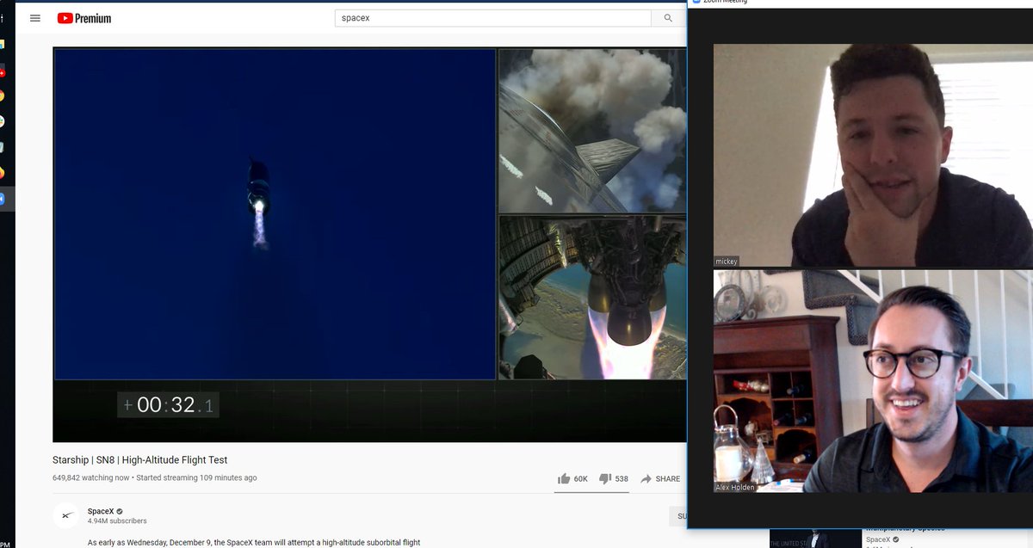Click the fin and smoke camera view
1033x548 pixels.
[592, 131]
